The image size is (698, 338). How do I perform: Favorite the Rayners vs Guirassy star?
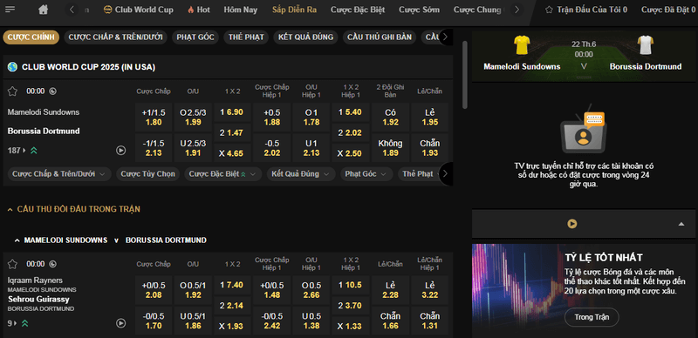(12, 264)
